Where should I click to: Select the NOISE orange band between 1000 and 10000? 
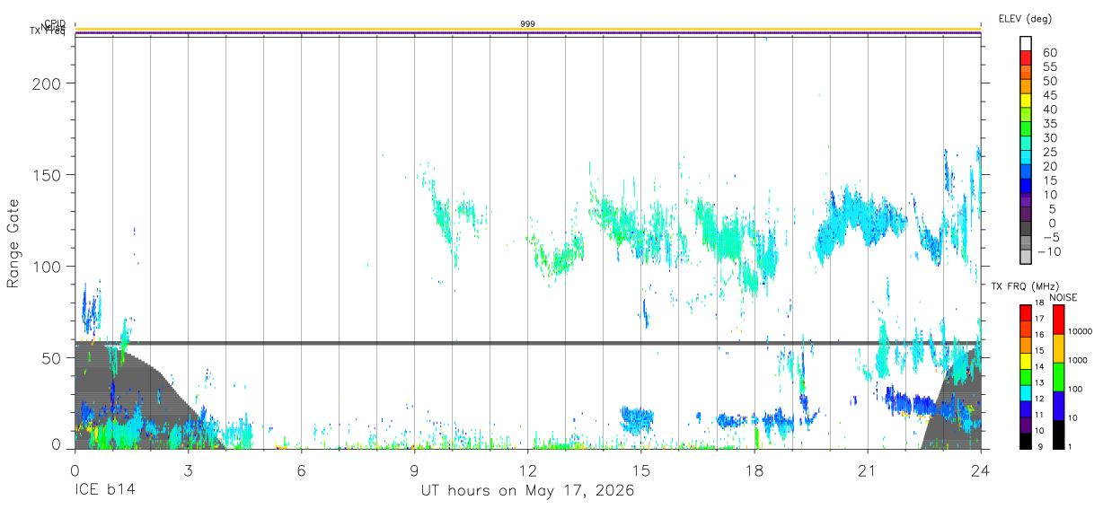pyautogui.click(x=1058, y=348)
